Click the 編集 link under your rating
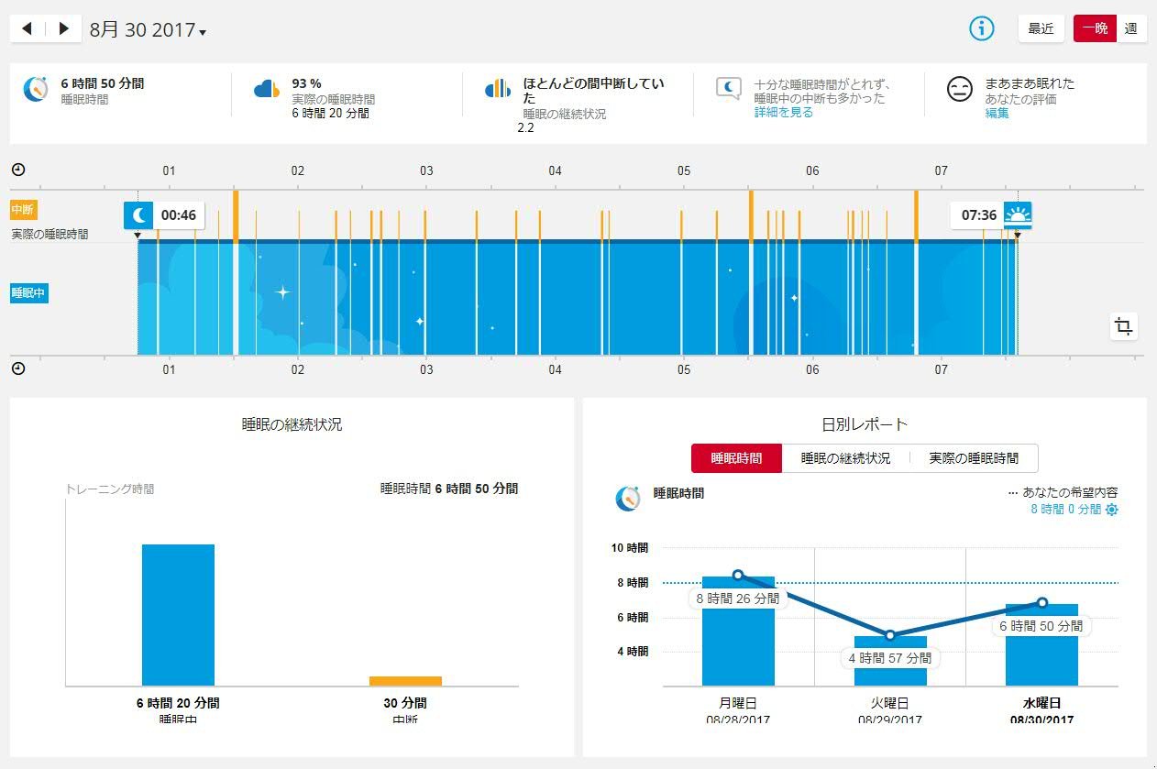Screen dimensions: 1157x769 (x=997, y=114)
